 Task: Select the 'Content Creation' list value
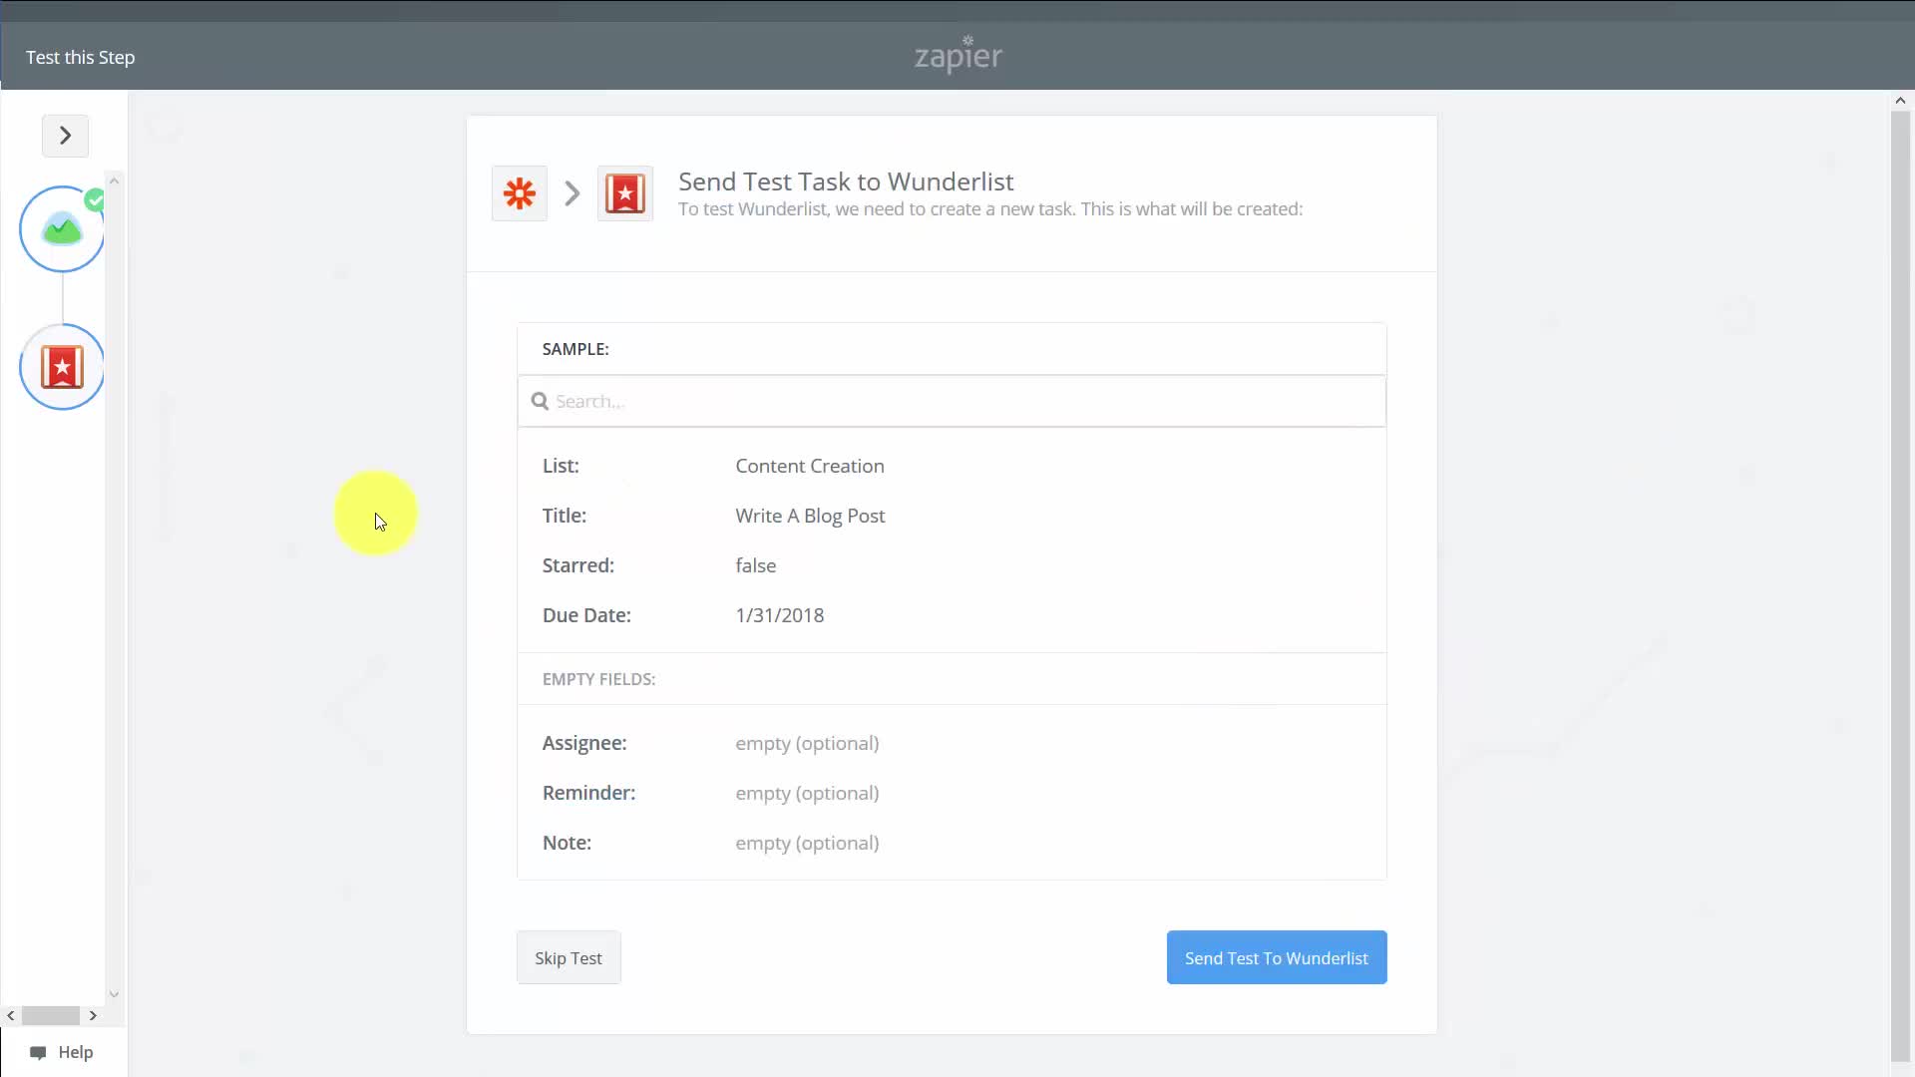tap(810, 466)
